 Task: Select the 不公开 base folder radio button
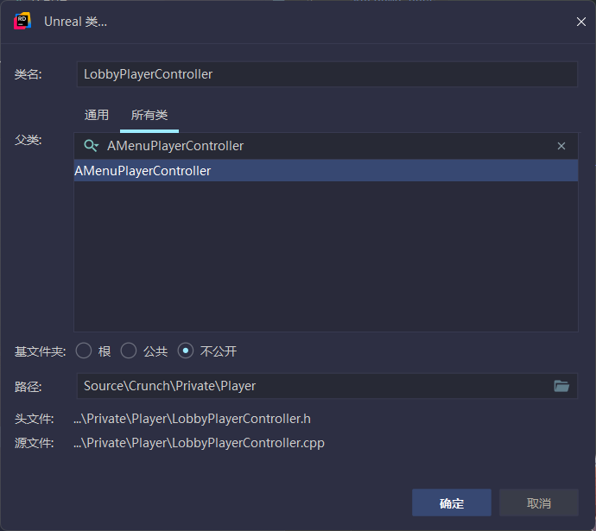[x=186, y=351]
